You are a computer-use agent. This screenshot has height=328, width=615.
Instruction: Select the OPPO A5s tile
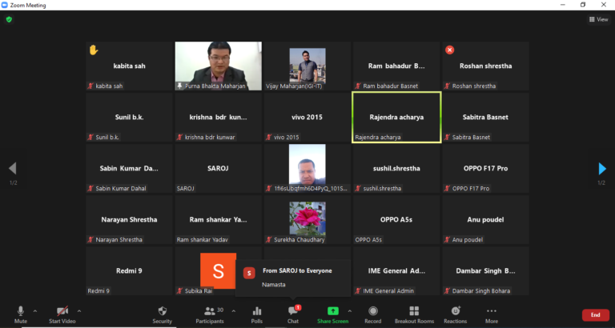pos(396,219)
